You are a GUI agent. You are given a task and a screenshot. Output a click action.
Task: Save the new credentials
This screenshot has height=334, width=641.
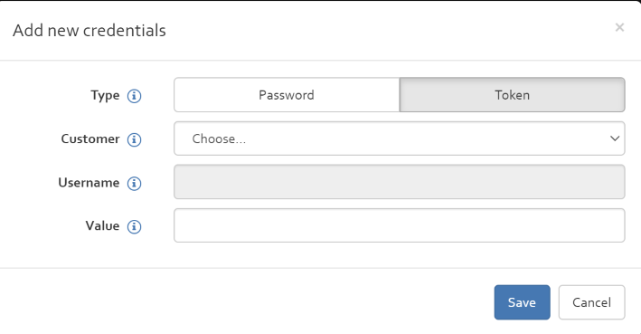pos(522,302)
